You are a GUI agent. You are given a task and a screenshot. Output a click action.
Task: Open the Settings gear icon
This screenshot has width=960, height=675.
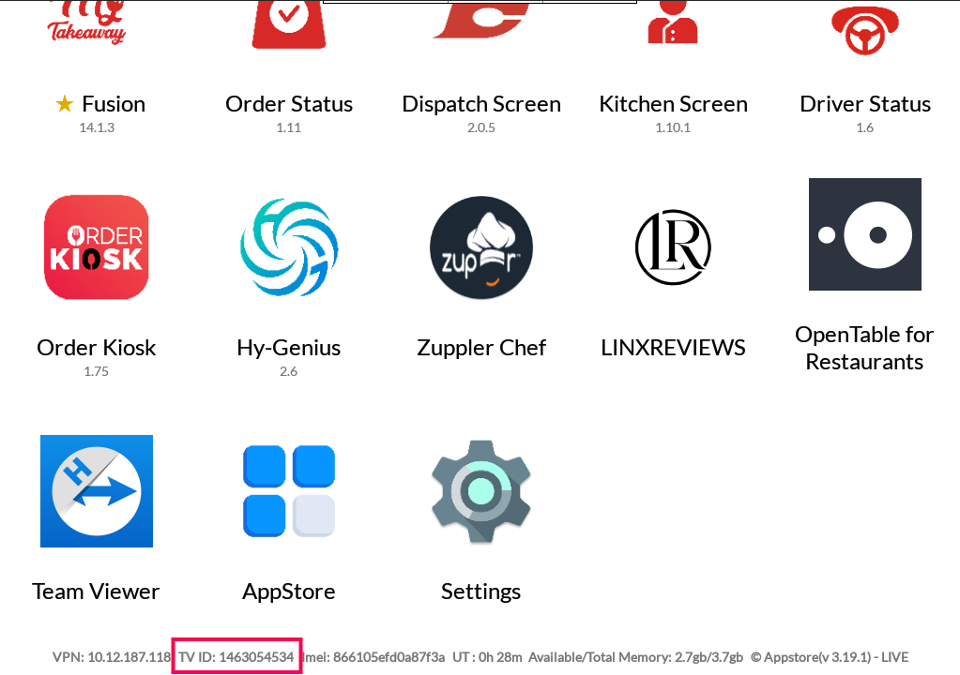tap(481, 491)
